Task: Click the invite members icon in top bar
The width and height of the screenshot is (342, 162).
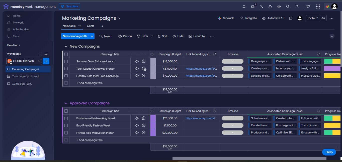Action: [262, 7]
